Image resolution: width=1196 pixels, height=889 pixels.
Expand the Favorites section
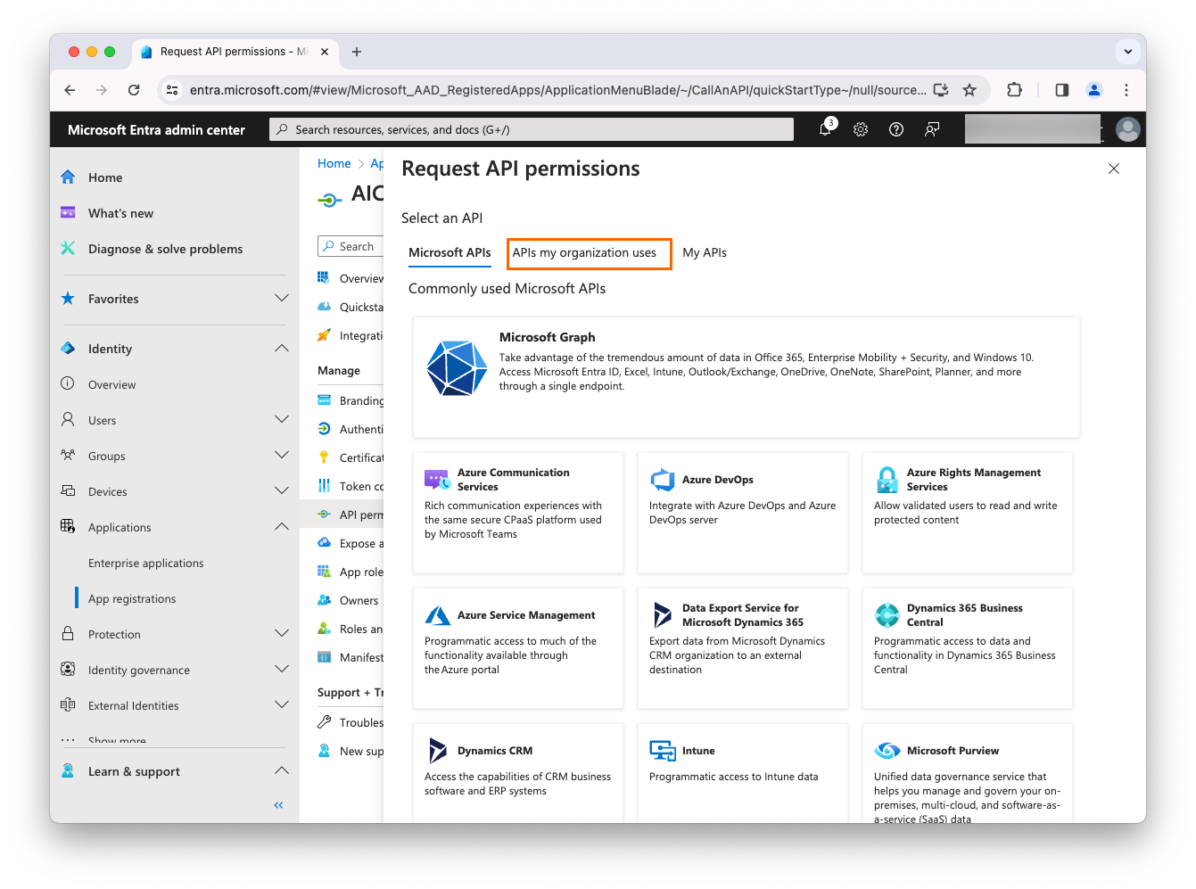pyautogui.click(x=282, y=298)
